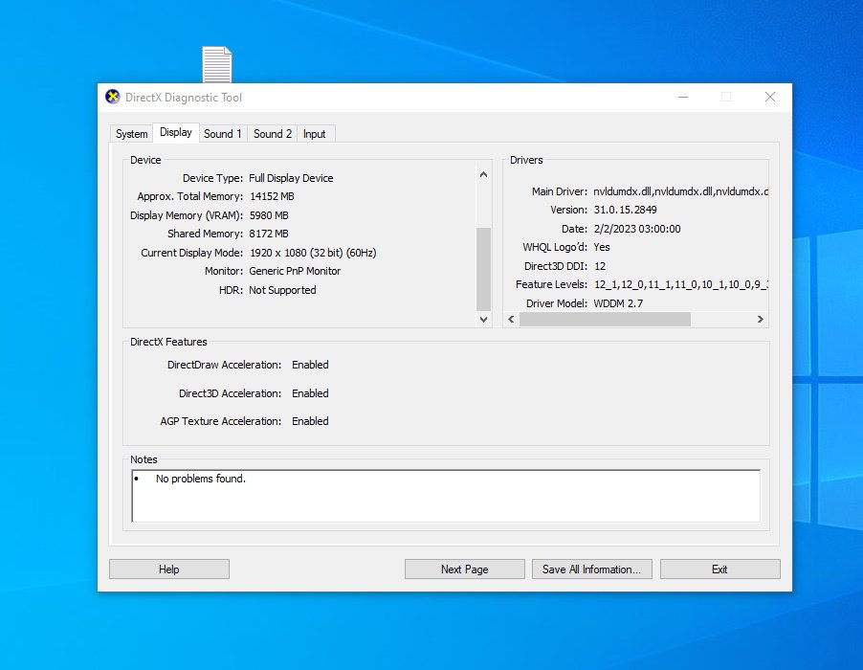This screenshot has height=670, width=863.
Task: Click the Direct3D Acceleration 'Enabled' value
Action: click(x=310, y=393)
